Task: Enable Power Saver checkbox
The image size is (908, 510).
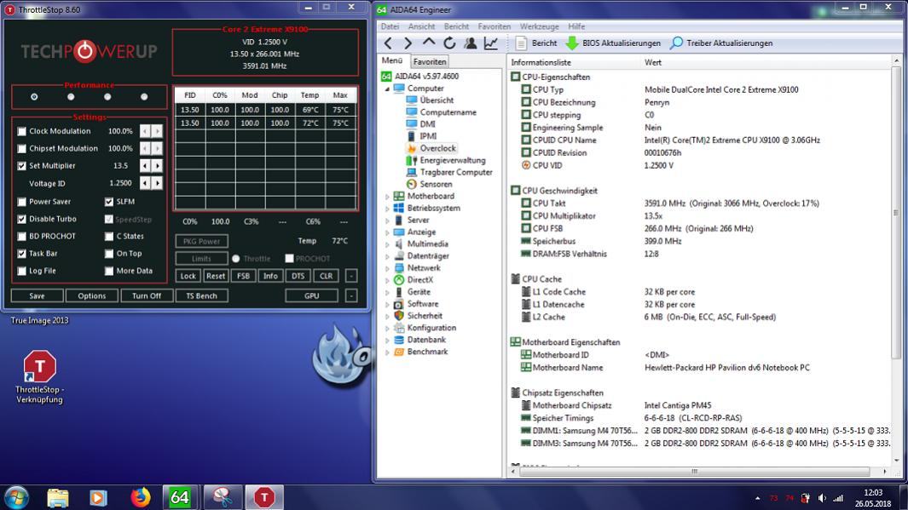Action: (22, 202)
